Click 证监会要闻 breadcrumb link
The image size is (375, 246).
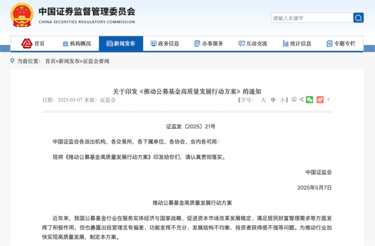point(96,61)
